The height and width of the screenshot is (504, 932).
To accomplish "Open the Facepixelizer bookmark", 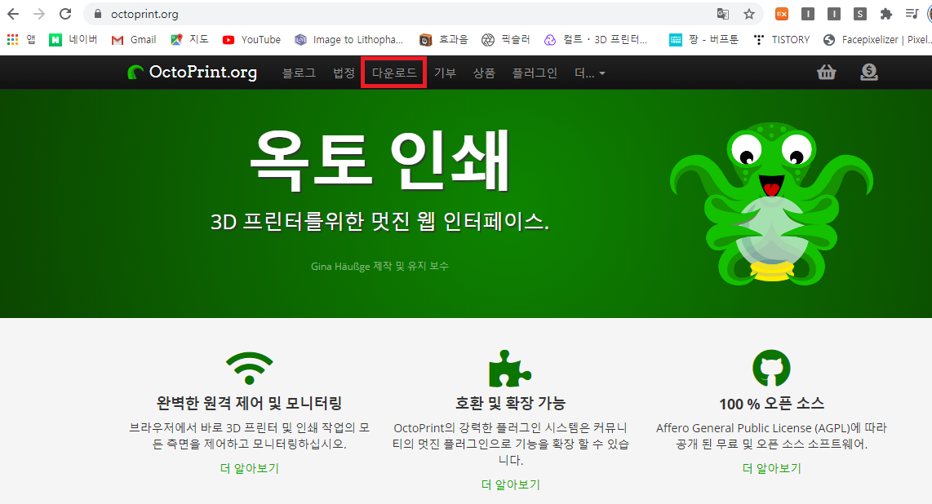I will click(877, 40).
